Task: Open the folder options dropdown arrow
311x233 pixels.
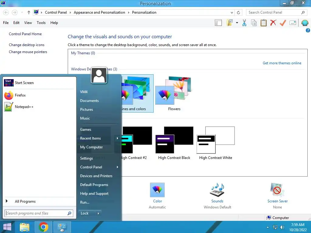Action: coord(237,23)
